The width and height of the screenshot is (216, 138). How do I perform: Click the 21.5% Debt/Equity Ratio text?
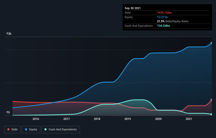pos(173,21)
